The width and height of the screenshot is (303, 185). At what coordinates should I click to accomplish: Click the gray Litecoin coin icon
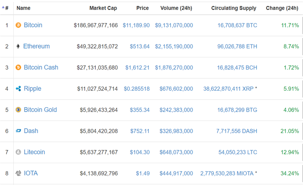18,152
